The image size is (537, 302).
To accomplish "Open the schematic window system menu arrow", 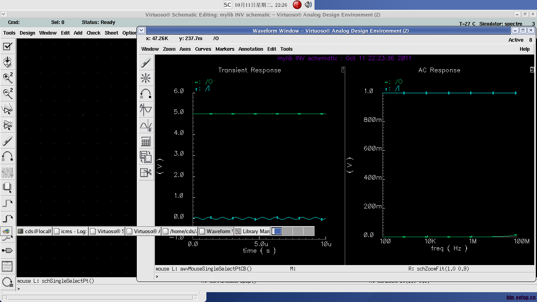I will [4, 14].
